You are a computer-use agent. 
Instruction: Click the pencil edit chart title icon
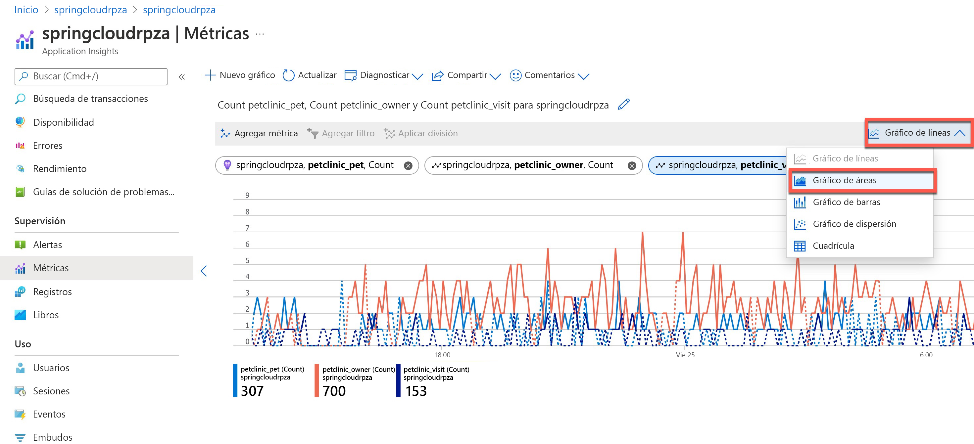pos(623,104)
